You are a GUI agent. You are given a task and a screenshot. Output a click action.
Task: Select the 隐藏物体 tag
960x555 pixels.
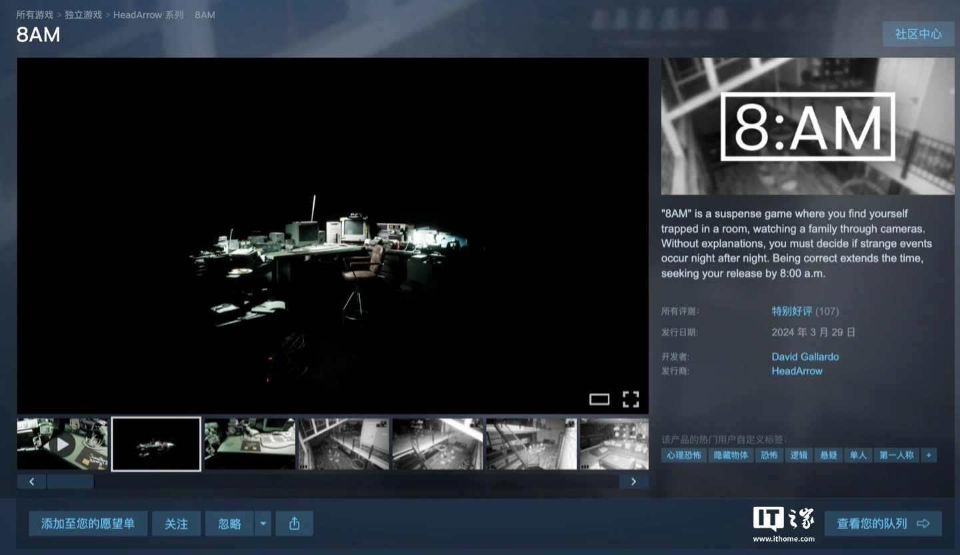click(x=731, y=455)
